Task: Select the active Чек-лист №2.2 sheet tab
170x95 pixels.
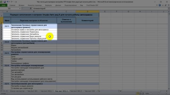Action: 61,91
